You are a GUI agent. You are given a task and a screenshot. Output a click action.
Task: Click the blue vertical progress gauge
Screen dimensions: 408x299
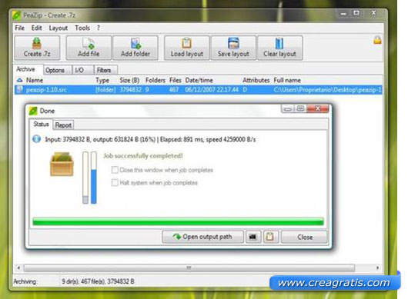pos(94,178)
